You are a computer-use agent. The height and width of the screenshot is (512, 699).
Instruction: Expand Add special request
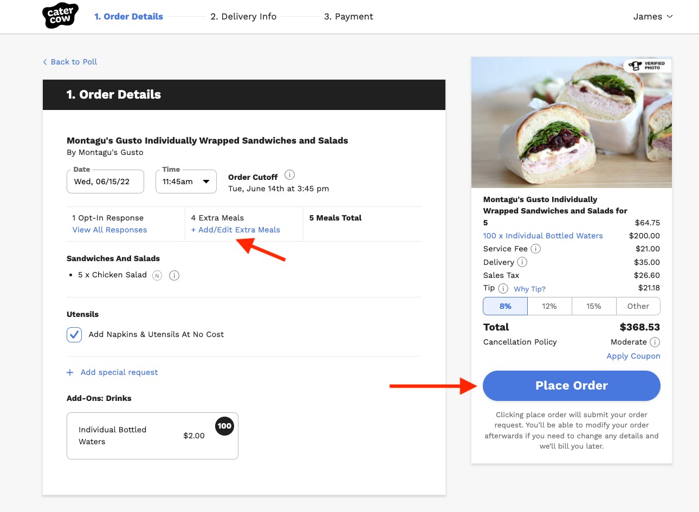click(113, 372)
